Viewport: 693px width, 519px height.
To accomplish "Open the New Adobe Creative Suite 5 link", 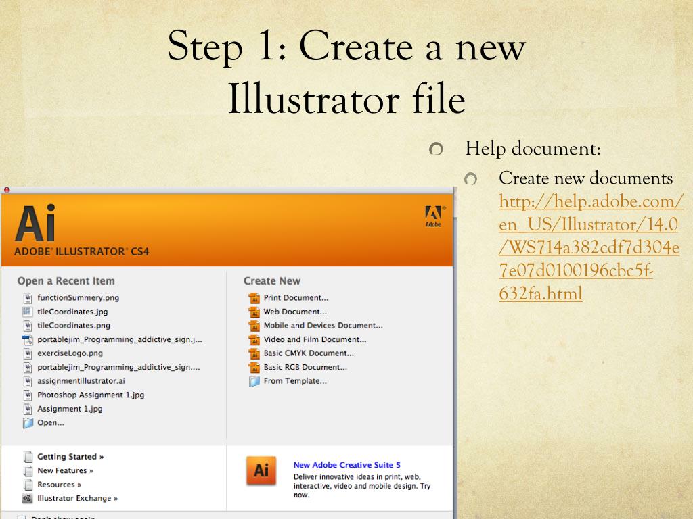I will point(347,465).
